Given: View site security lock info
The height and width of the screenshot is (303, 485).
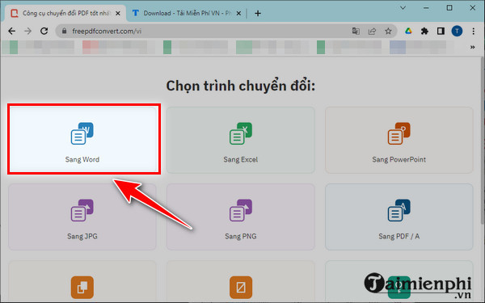Looking at the screenshot, I should pyautogui.click(x=65, y=31).
